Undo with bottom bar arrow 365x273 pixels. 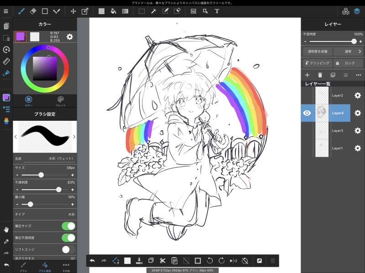[92, 261]
